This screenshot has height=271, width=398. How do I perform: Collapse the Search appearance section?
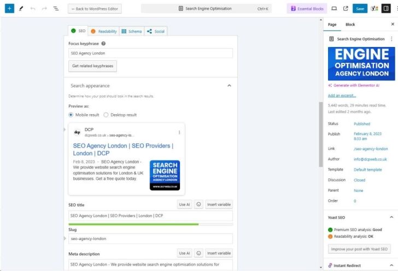(229, 86)
